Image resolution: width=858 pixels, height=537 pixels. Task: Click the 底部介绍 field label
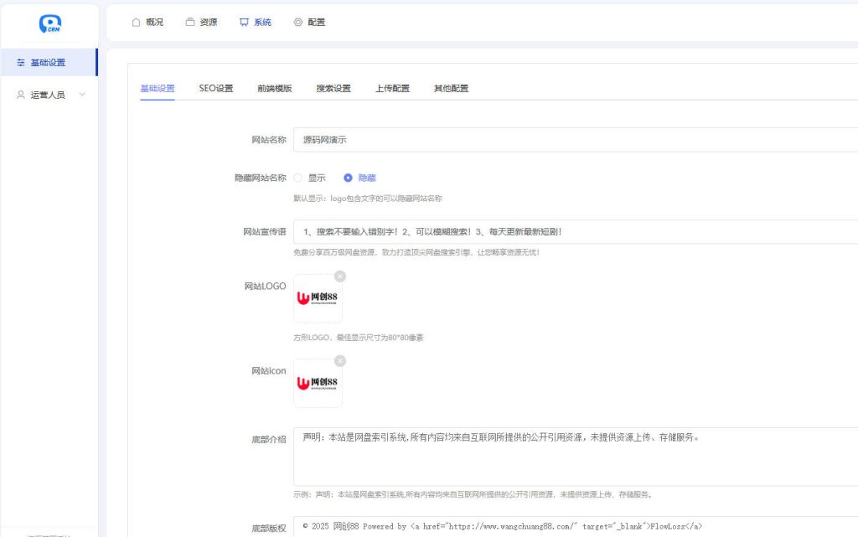point(269,440)
